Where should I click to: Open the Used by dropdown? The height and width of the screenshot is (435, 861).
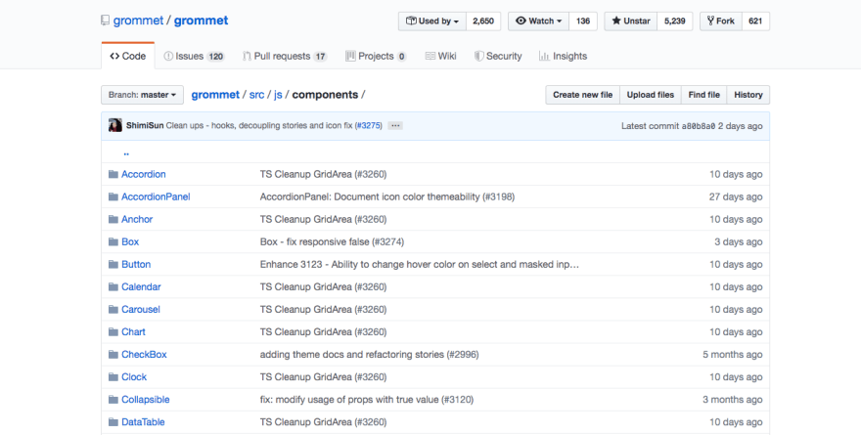click(432, 21)
